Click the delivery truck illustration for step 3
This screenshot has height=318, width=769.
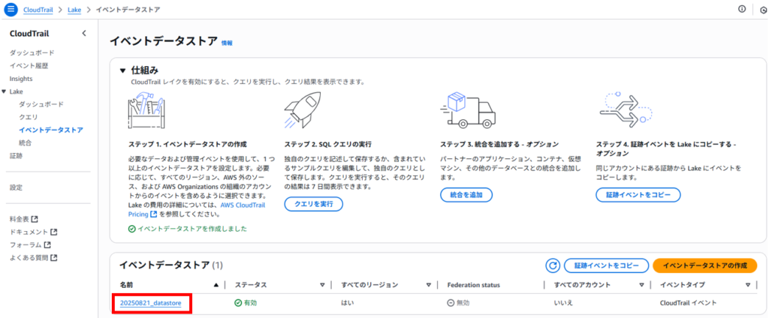[x=469, y=109]
